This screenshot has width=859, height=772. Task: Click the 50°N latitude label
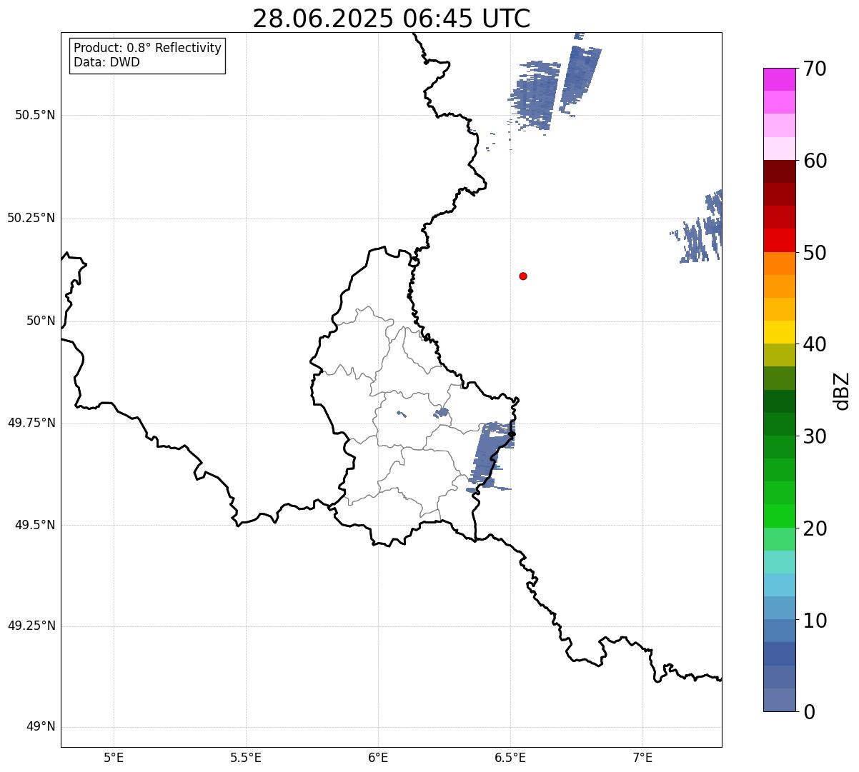tap(41, 321)
